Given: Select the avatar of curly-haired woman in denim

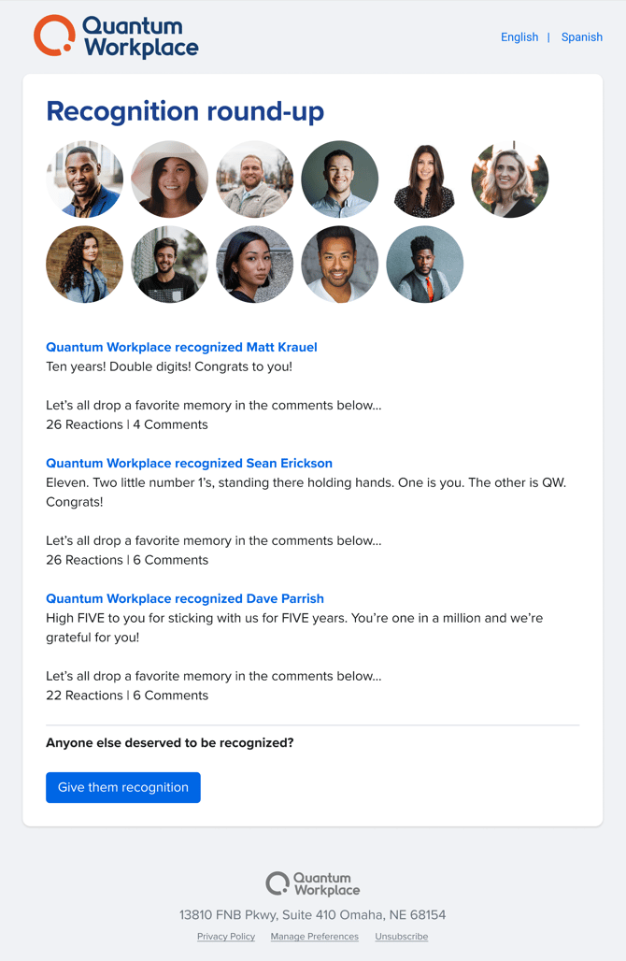Looking at the screenshot, I should coord(84,265).
